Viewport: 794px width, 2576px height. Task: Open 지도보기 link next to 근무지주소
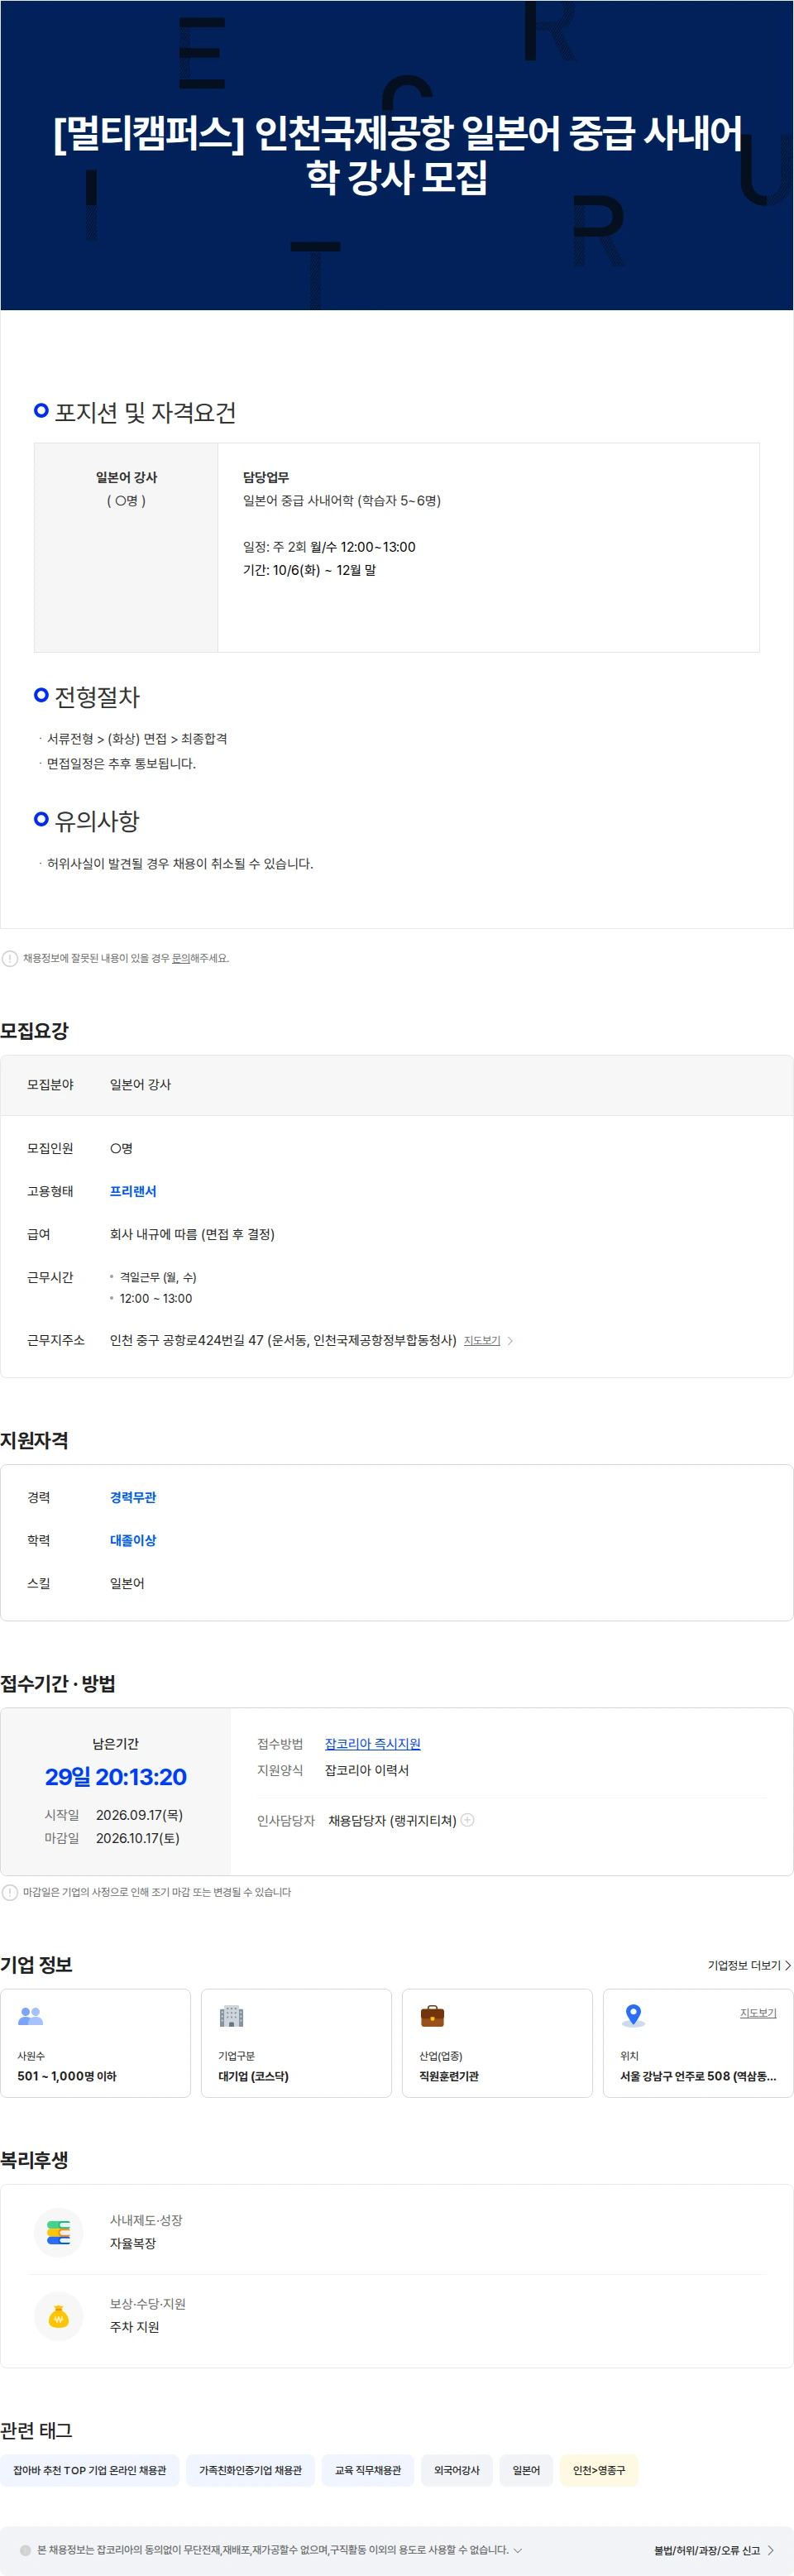pos(482,1340)
